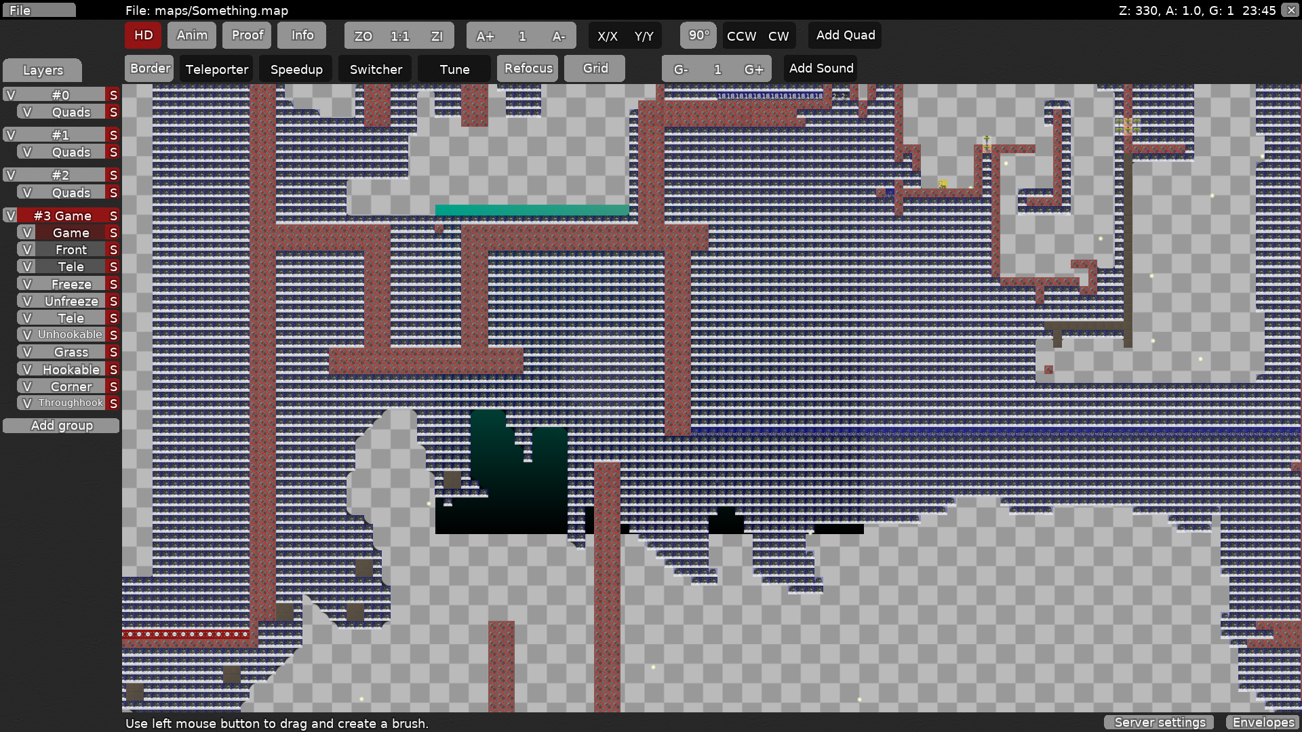This screenshot has height=732, width=1302.
Task: Rotate the brush counter-clockwise with CCW
Action: click(741, 36)
